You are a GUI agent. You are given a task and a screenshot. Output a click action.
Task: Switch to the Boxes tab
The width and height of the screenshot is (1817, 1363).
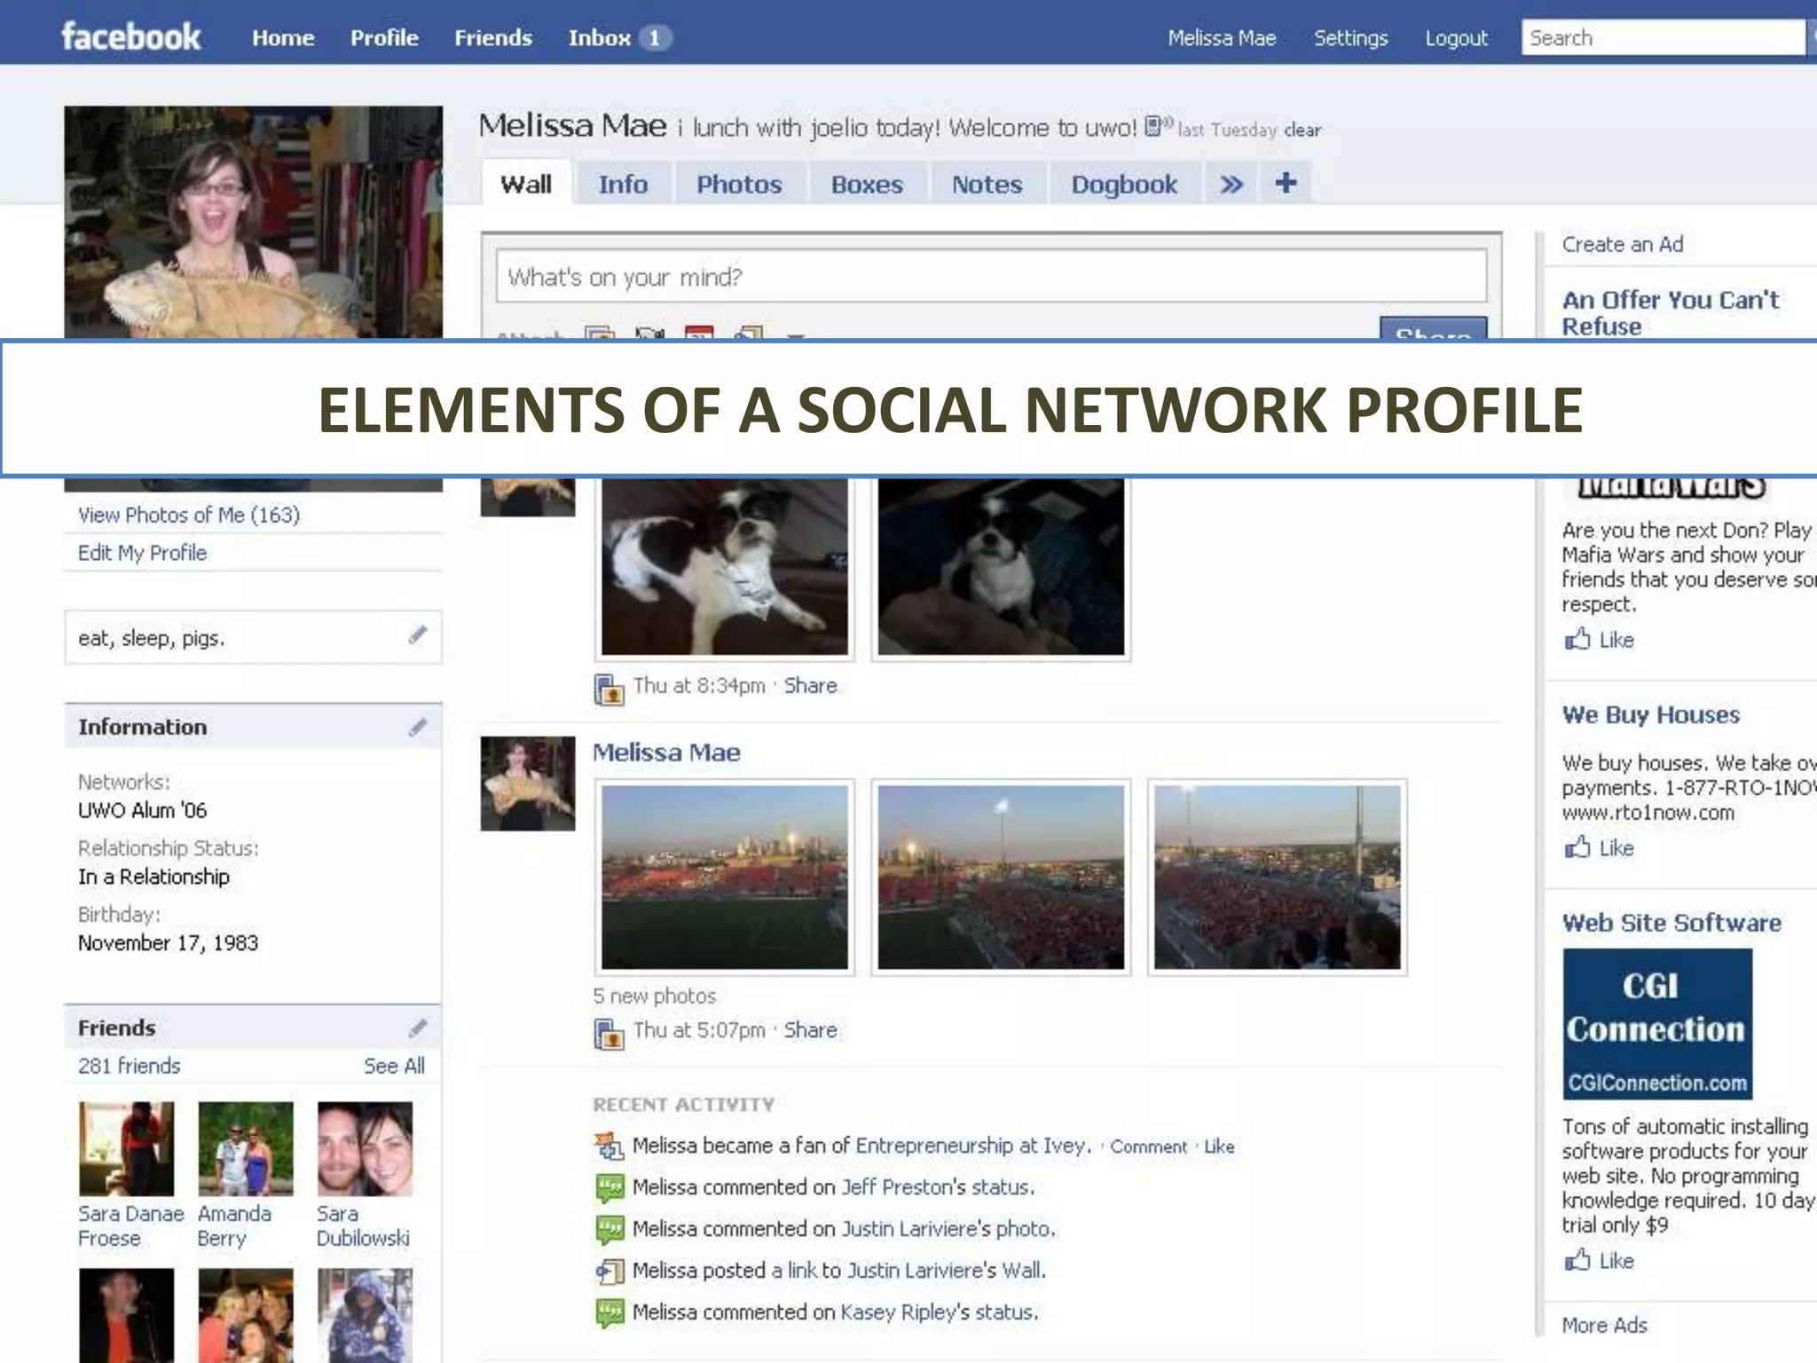[x=867, y=184]
